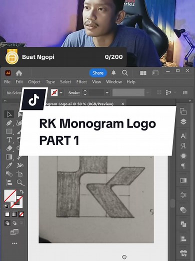
Task: Open the Gradient panel icon
Action: 183,180
